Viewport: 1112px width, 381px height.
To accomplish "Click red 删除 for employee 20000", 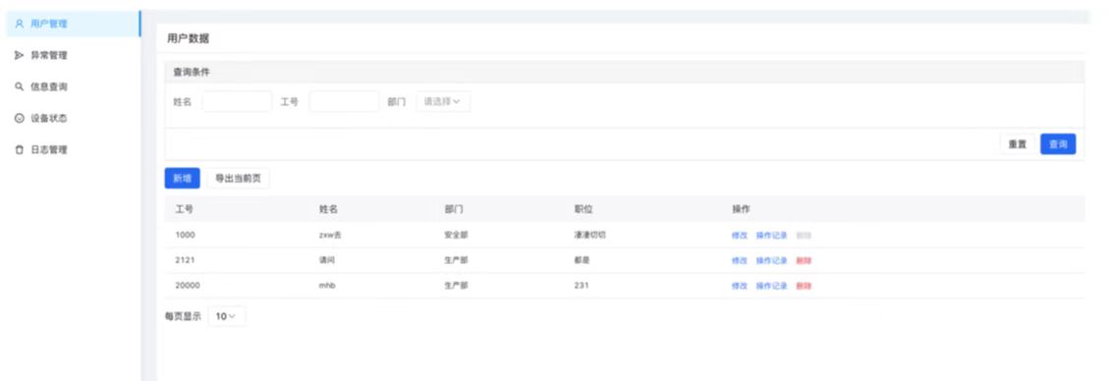I will point(804,286).
